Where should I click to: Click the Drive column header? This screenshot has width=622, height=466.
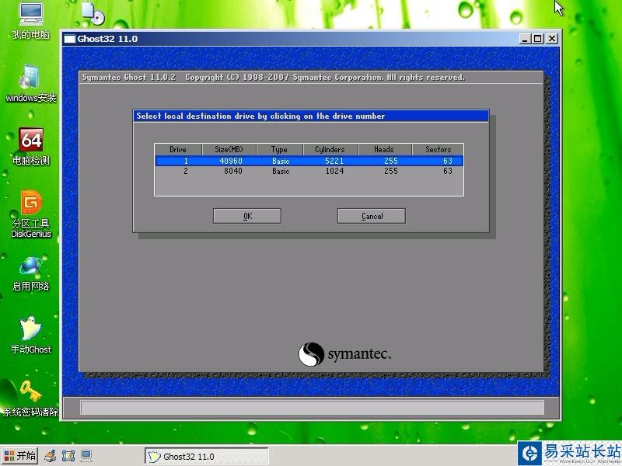click(178, 149)
